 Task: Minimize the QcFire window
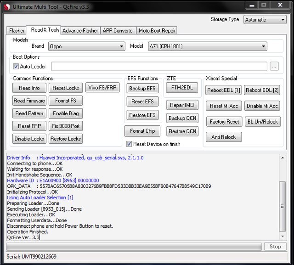pos(252,5)
